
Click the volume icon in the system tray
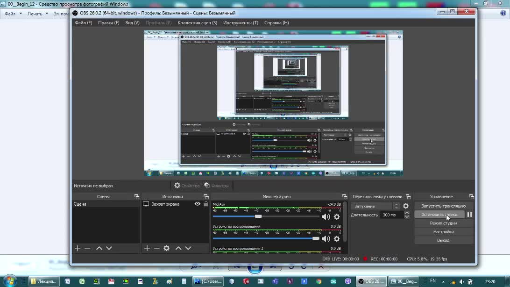coord(461,281)
